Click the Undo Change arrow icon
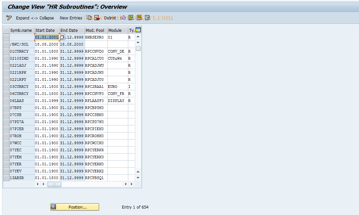 (x=123, y=18)
